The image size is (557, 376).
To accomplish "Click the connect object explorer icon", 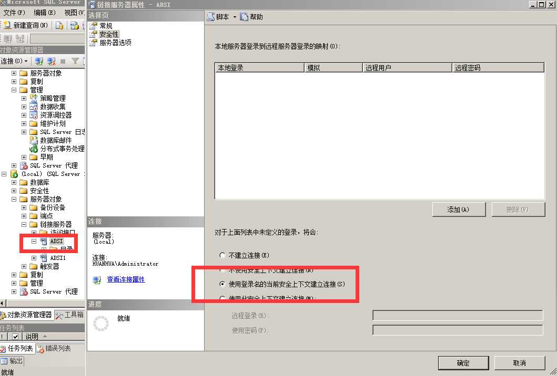I will (39, 61).
